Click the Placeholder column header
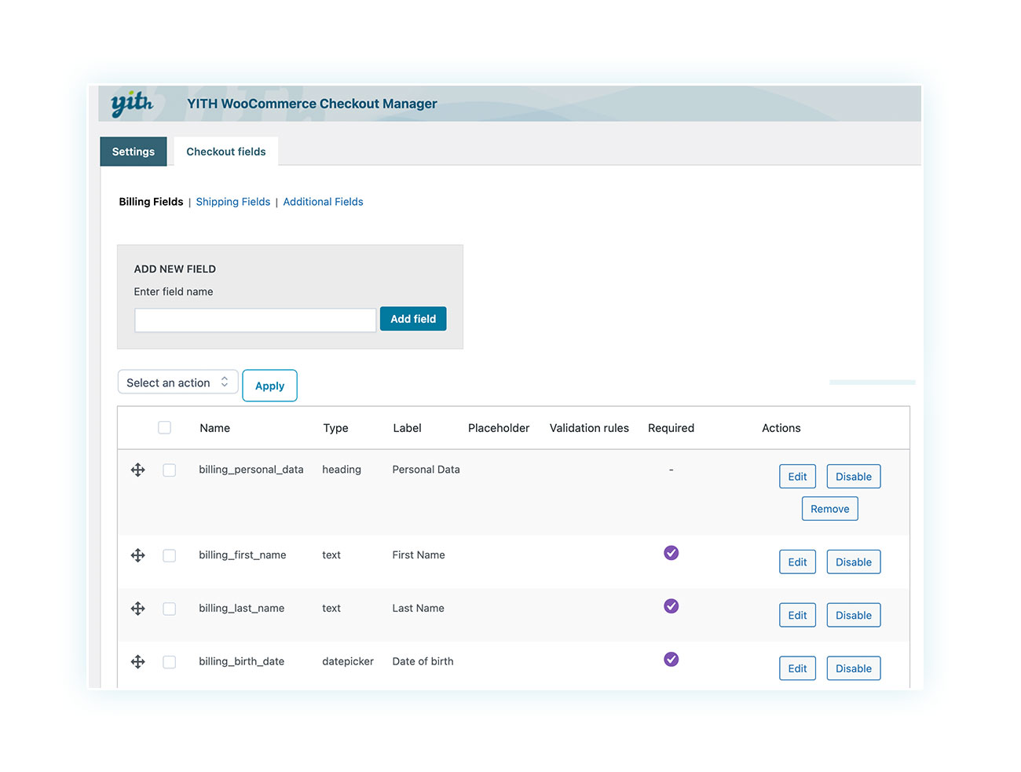Image resolution: width=1021 pixels, height=772 pixels. pyautogui.click(x=499, y=428)
